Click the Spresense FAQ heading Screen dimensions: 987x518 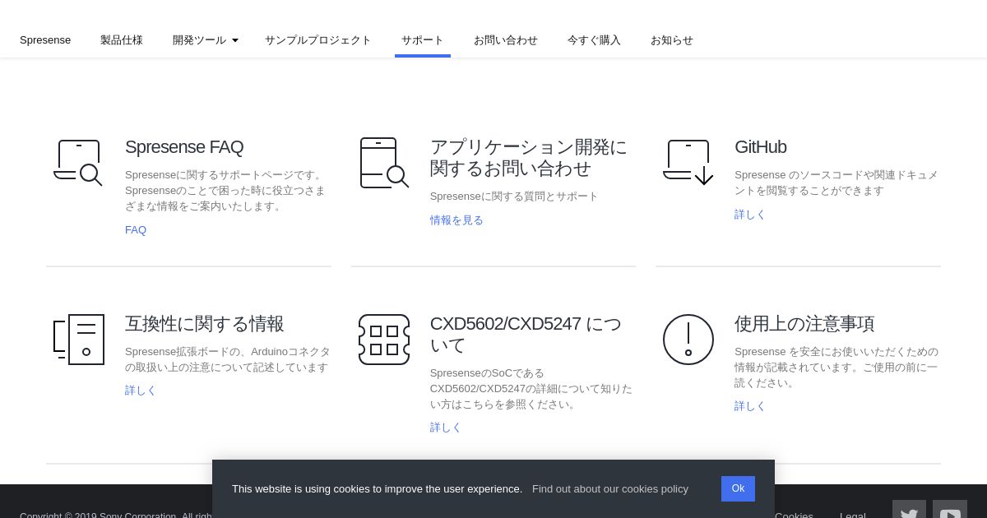click(184, 147)
